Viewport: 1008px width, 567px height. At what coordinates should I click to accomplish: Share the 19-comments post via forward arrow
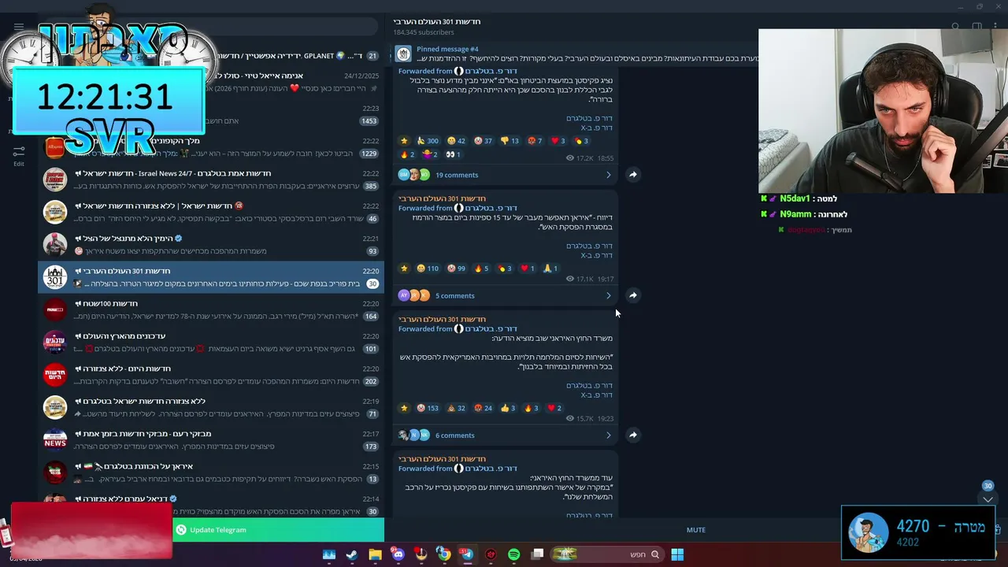point(633,175)
